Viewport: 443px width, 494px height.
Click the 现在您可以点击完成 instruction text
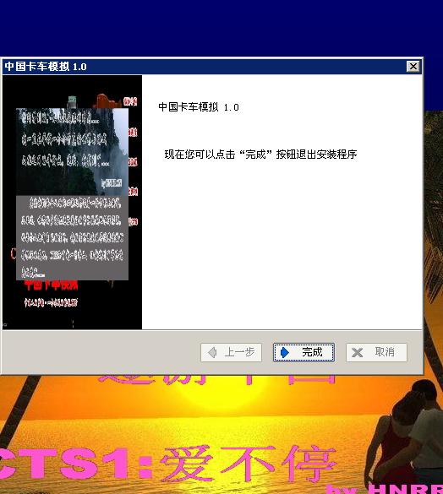coord(260,155)
